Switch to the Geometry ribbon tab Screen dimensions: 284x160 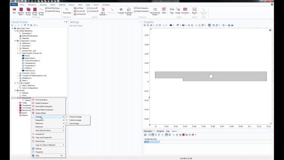[43, 5]
